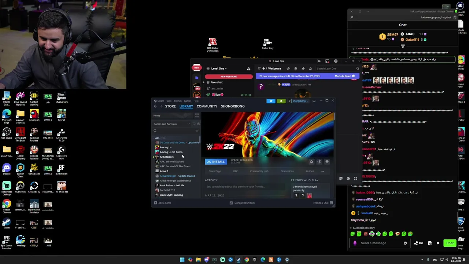The image size is (469, 264).
Task: Open Discord desktop shortcut icon
Action: click(7, 169)
